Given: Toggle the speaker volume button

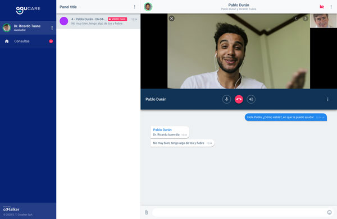Looking at the screenshot, I should point(251,99).
